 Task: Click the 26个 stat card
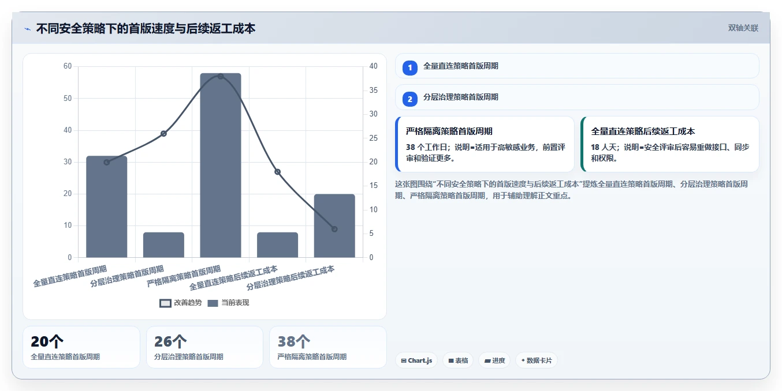click(204, 347)
